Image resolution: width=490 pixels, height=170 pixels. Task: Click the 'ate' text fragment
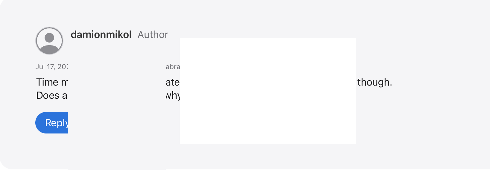172,82
